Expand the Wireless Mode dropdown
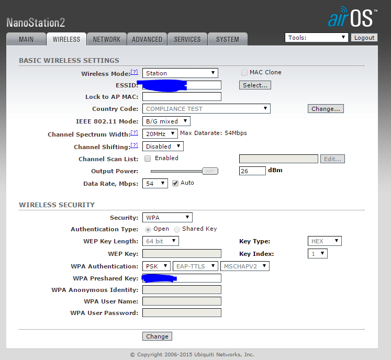The height and width of the screenshot is (360, 391). point(180,73)
